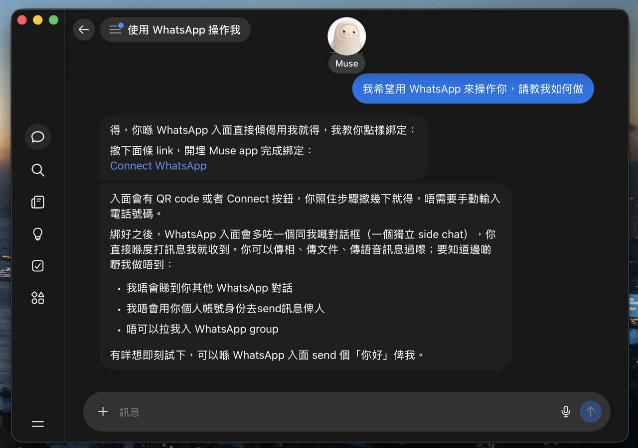Click the user message '我希望用 WhatsApp 來操作你'
This screenshot has height=448, width=638.
[473, 89]
